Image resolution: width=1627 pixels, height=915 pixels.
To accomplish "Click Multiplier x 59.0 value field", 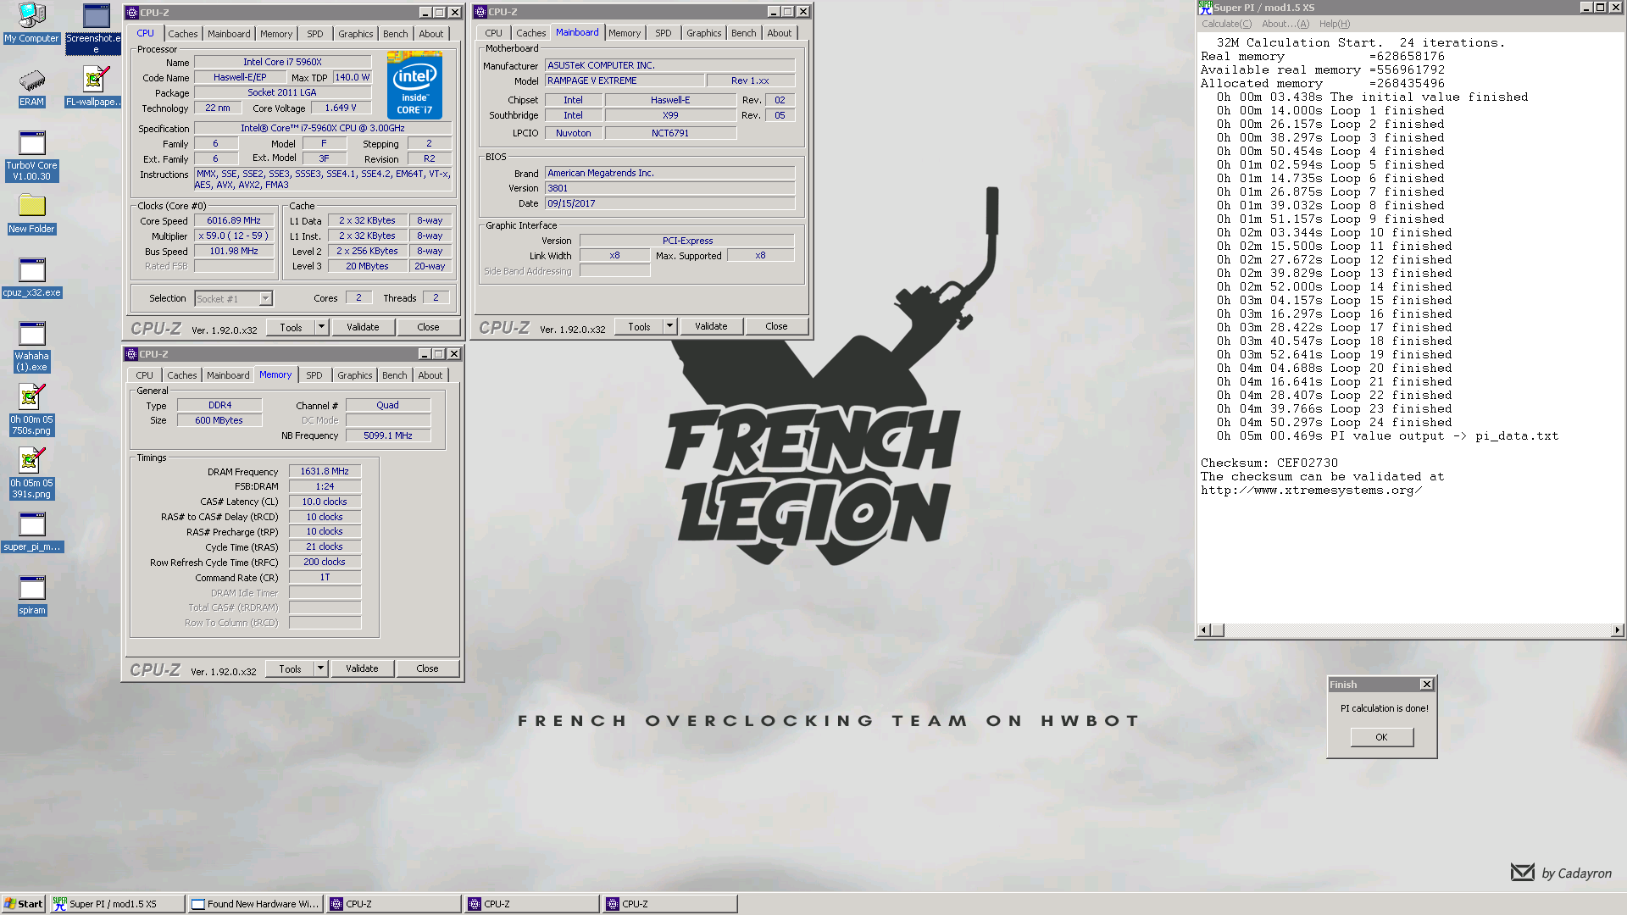I will pyautogui.click(x=234, y=236).
